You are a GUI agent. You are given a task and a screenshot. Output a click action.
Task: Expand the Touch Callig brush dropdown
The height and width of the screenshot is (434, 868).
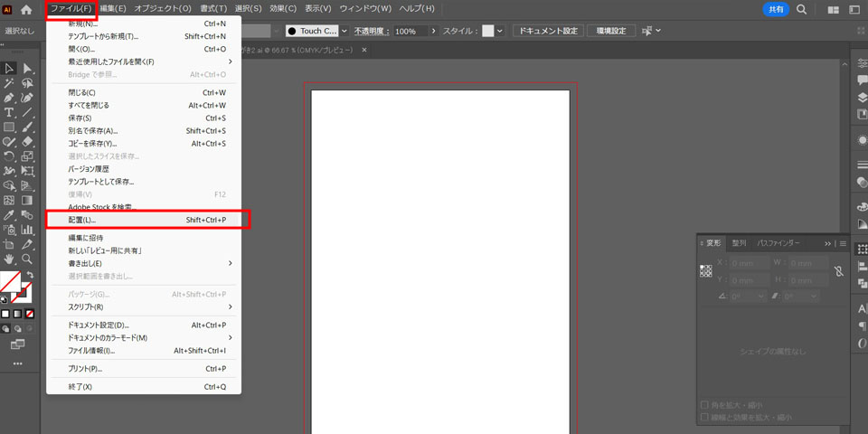point(344,31)
